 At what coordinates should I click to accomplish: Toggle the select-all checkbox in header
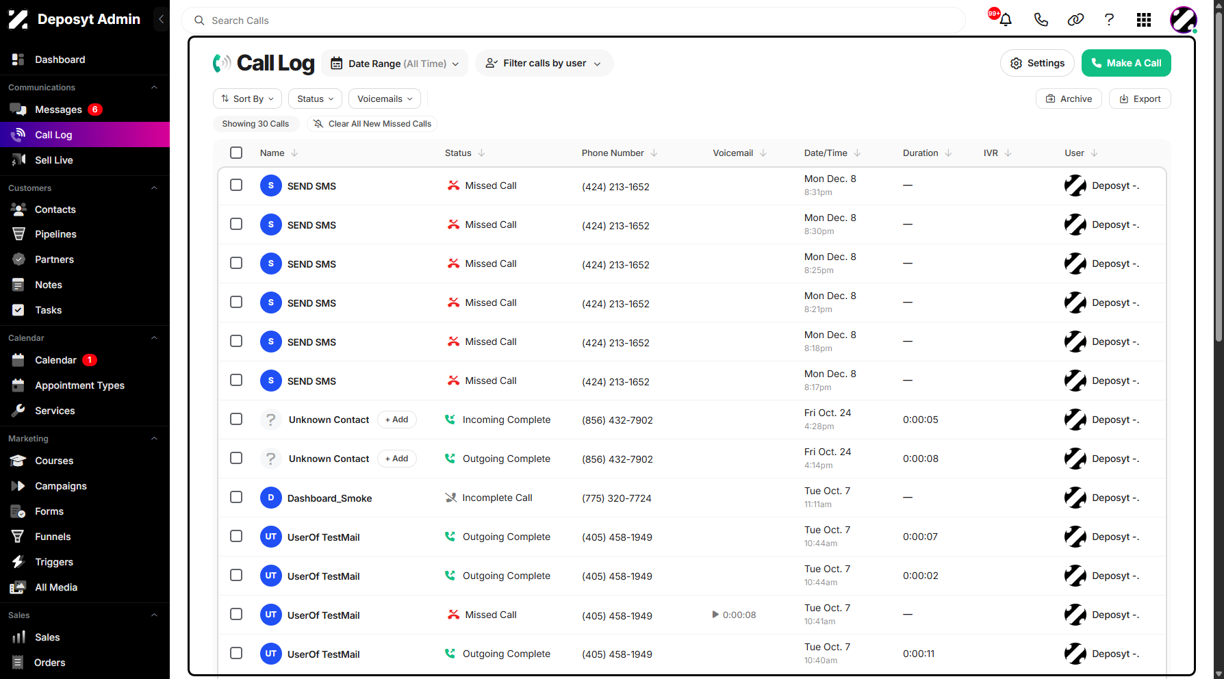236,153
